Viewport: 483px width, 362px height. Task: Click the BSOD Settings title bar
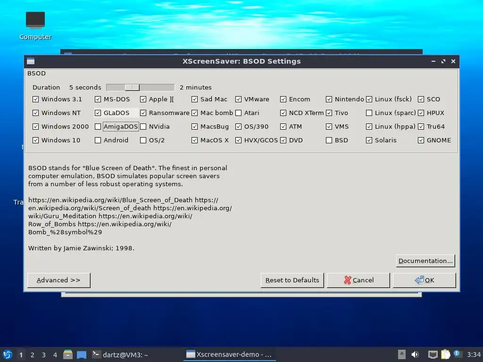point(241,61)
